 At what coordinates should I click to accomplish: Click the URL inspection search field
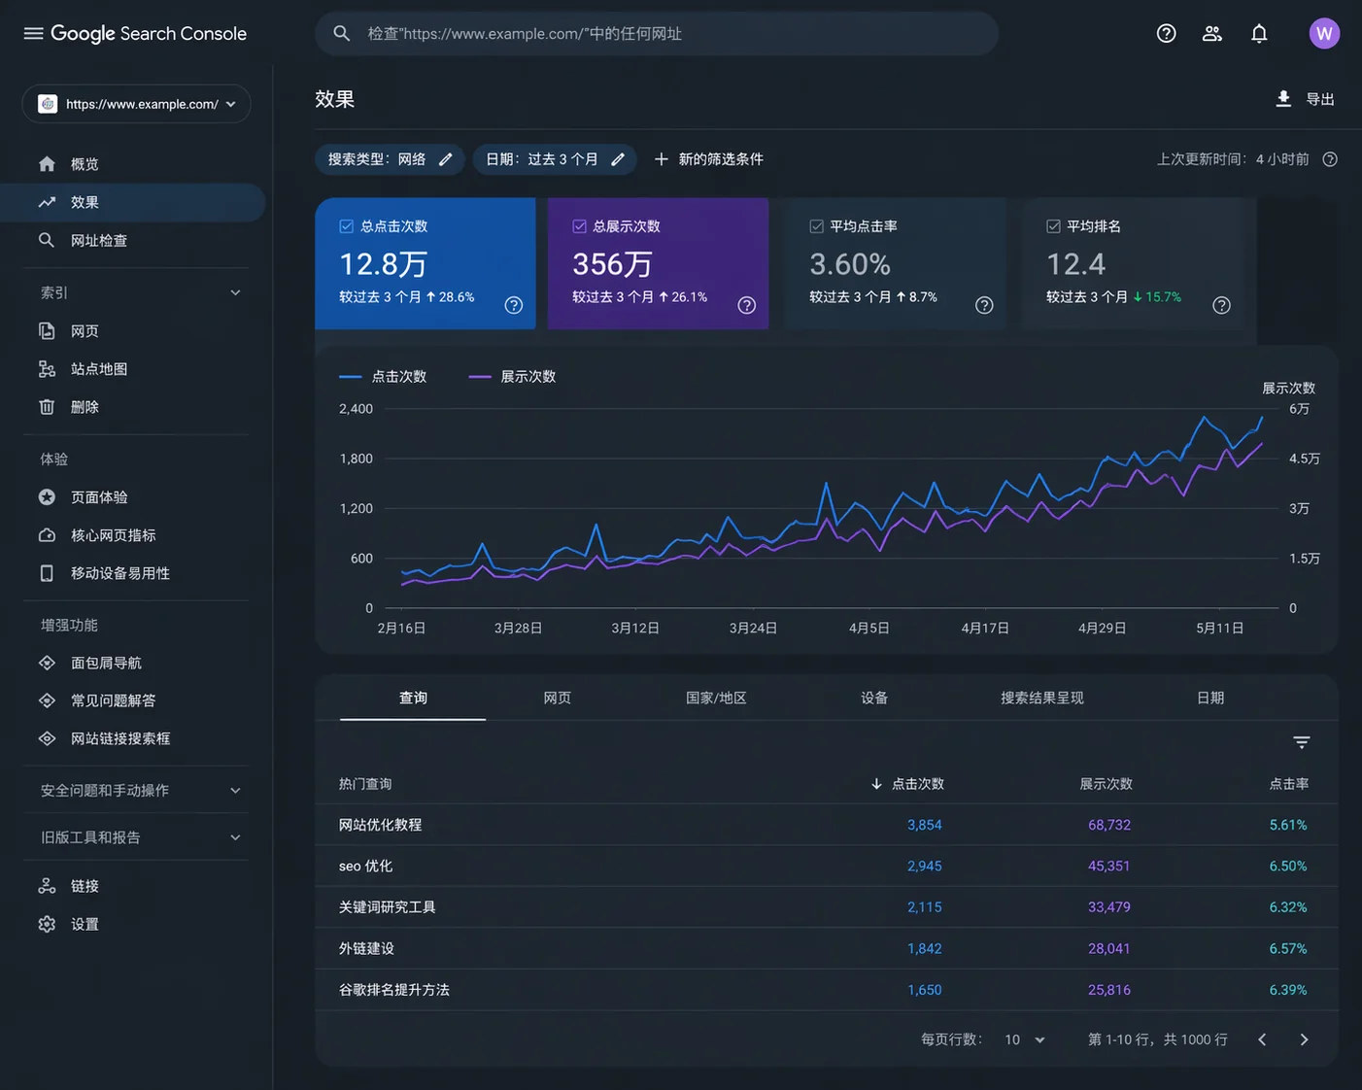[657, 33]
